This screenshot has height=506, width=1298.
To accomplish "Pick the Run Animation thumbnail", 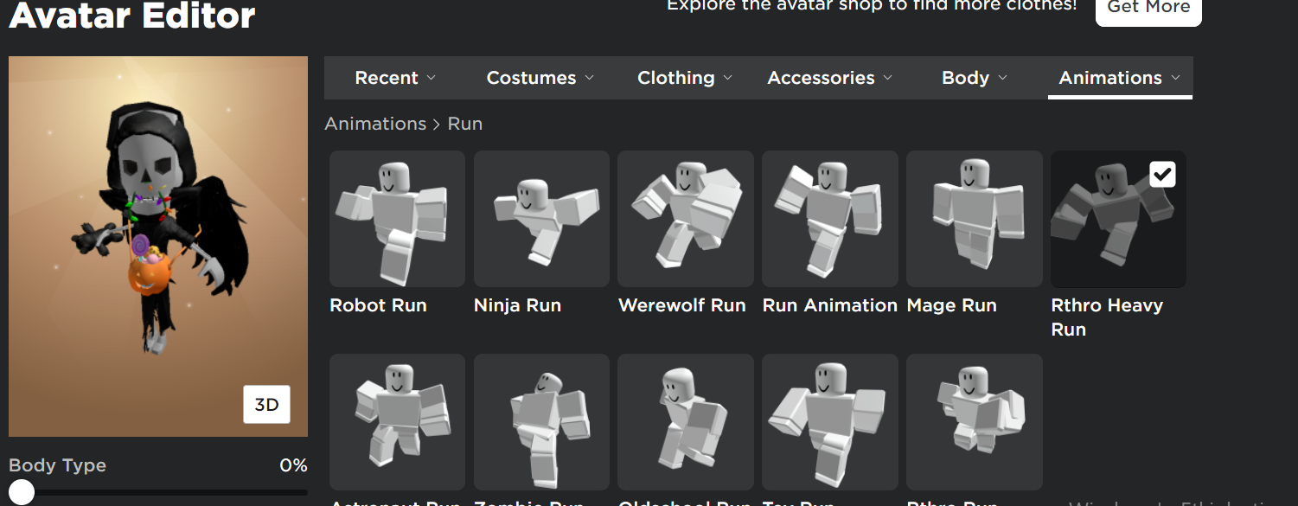I will click(x=830, y=219).
